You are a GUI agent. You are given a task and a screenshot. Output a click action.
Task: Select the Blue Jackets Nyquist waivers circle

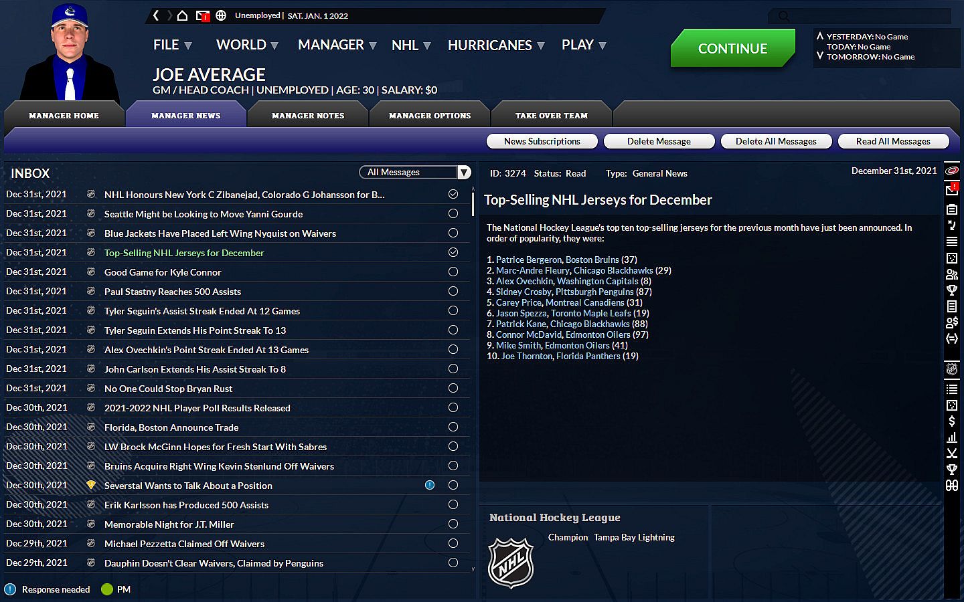point(453,233)
